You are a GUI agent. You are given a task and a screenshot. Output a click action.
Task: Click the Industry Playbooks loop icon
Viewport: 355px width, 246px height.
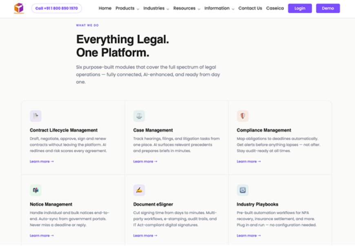click(243, 190)
